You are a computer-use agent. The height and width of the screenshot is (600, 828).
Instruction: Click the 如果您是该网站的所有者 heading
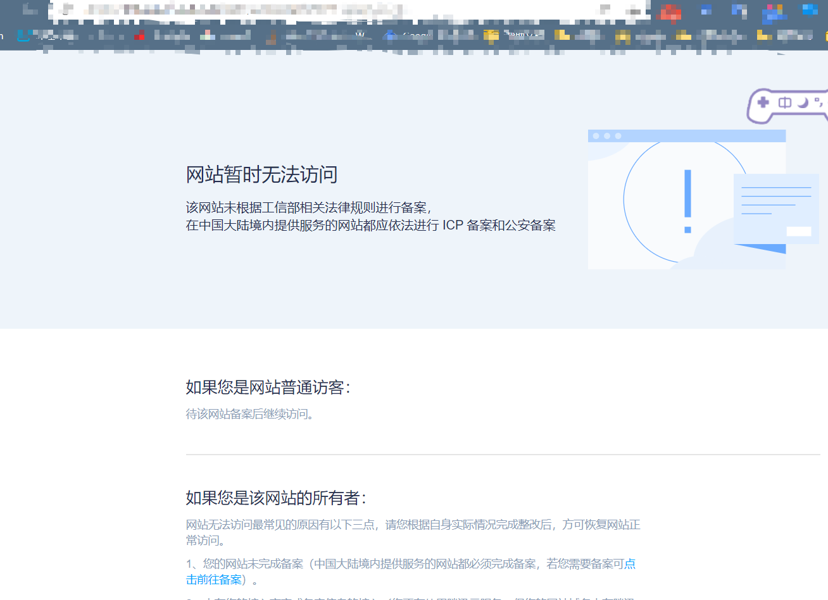pos(275,498)
